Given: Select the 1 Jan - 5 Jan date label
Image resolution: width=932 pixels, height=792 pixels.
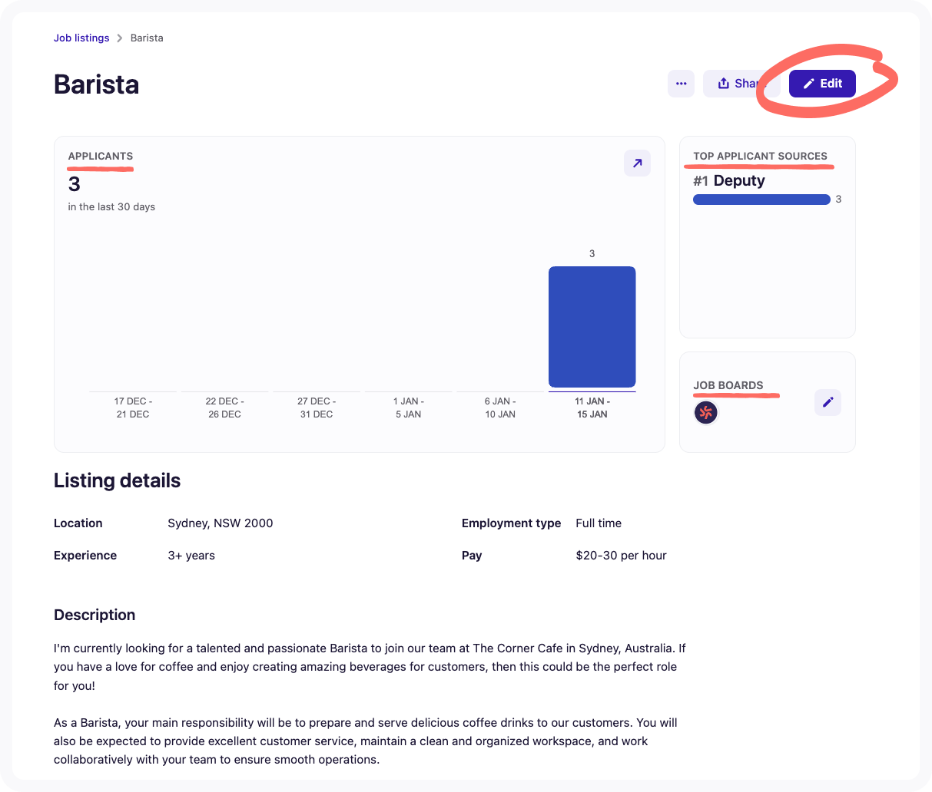Looking at the screenshot, I should [408, 408].
